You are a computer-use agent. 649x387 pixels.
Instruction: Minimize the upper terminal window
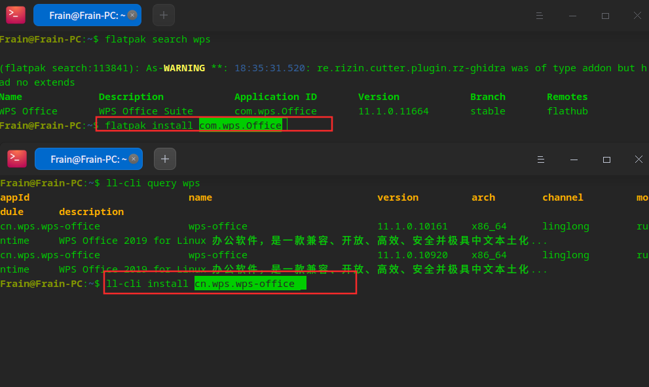pos(572,16)
